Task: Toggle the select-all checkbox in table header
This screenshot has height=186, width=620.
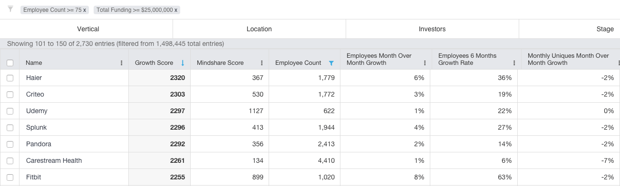Action: (x=10, y=63)
